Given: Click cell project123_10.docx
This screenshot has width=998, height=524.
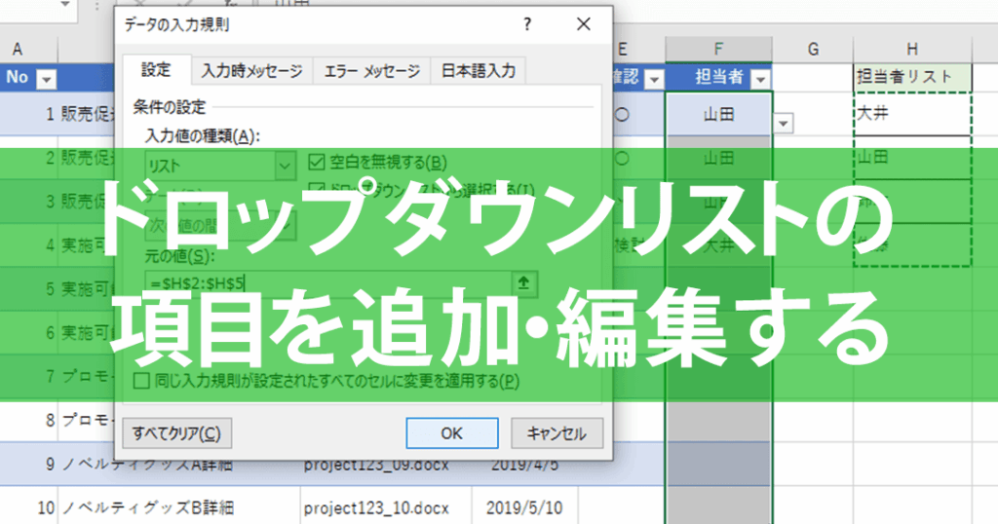Looking at the screenshot, I should [386, 507].
